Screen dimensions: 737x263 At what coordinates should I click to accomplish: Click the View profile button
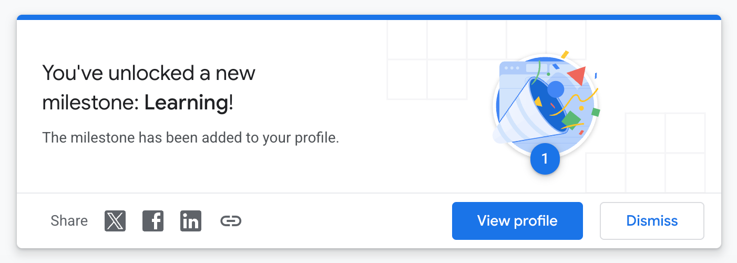[517, 221]
